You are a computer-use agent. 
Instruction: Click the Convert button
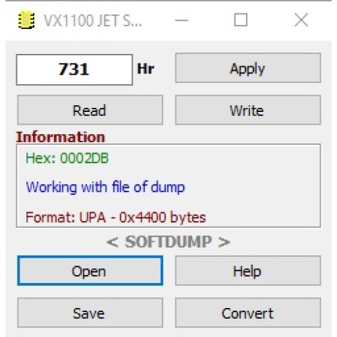pos(248,313)
